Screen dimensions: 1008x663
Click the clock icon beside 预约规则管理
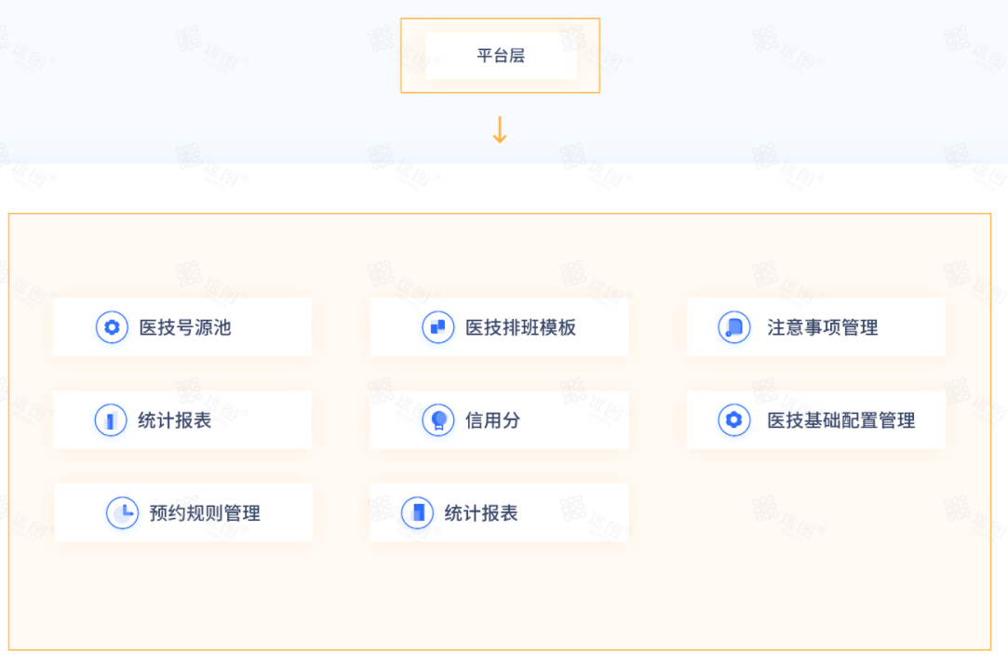(x=122, y=513)
